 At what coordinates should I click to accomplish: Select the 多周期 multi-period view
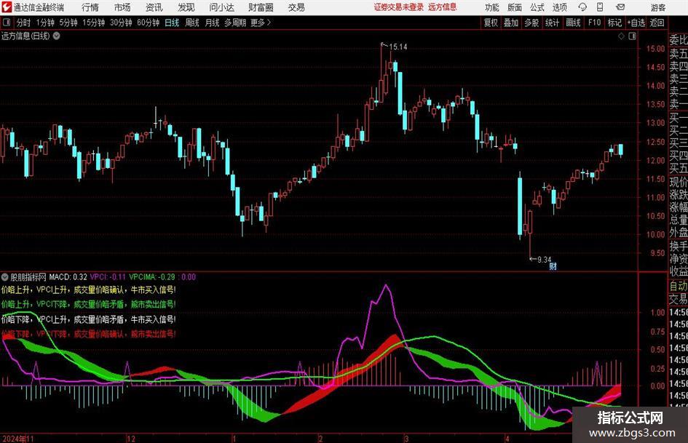click(235, 23)
